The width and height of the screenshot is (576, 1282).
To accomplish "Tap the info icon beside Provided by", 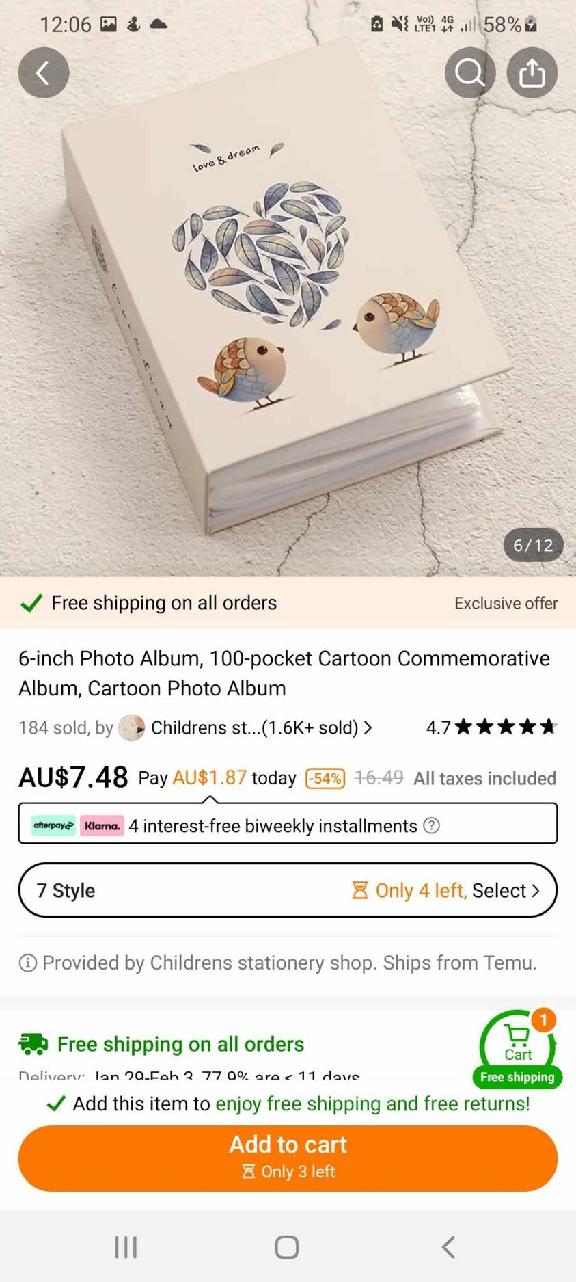I will click(x=27, y=963).
